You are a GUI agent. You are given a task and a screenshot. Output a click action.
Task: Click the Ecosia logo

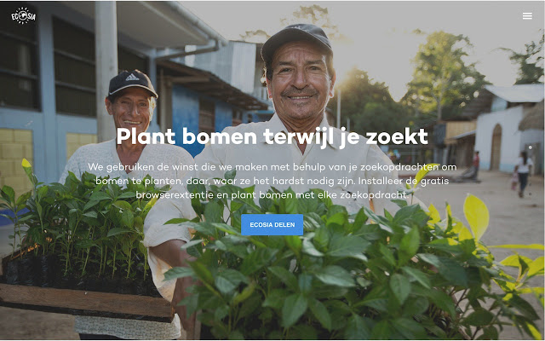click(x=24, y=15)
